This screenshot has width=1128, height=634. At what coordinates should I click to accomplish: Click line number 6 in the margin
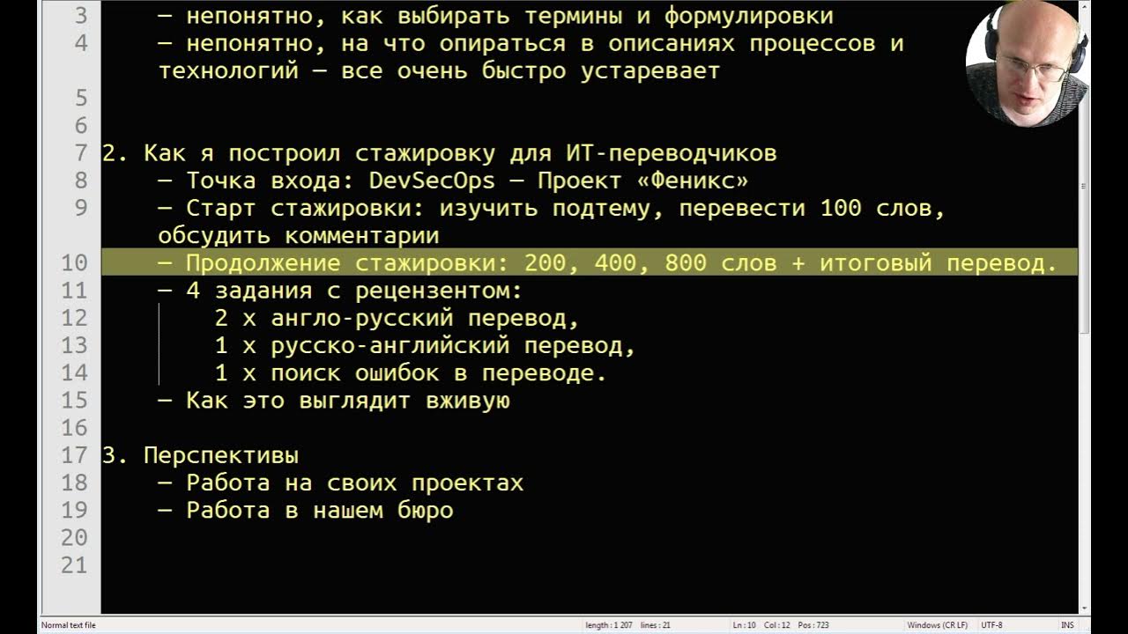pyautogui.click(x=81, y=125)
